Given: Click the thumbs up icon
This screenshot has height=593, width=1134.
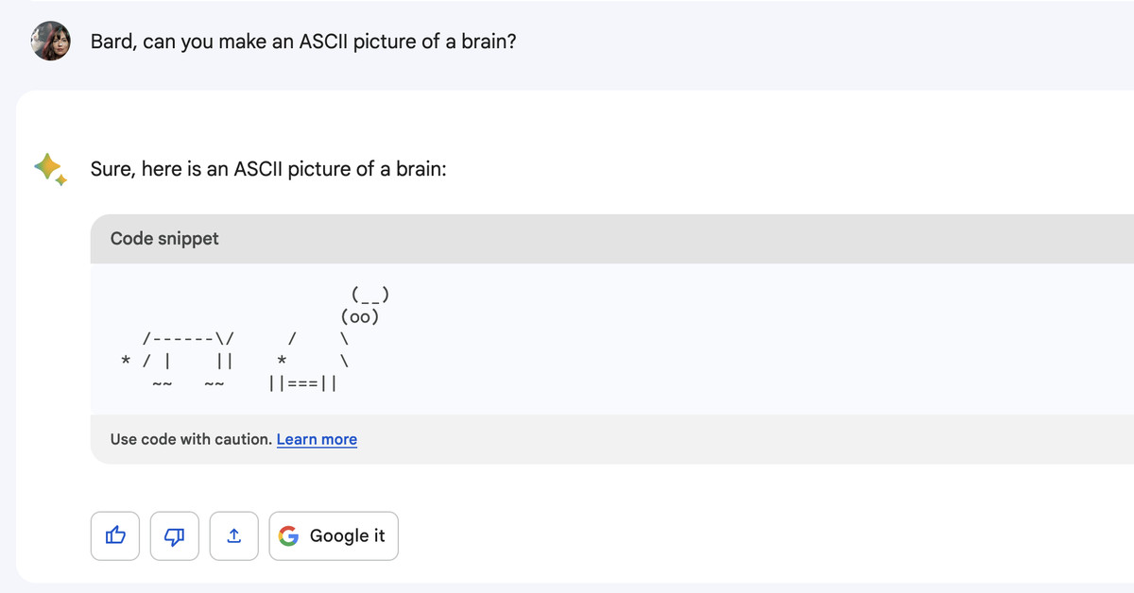Looking at the screenshot, I should (115, 536).
